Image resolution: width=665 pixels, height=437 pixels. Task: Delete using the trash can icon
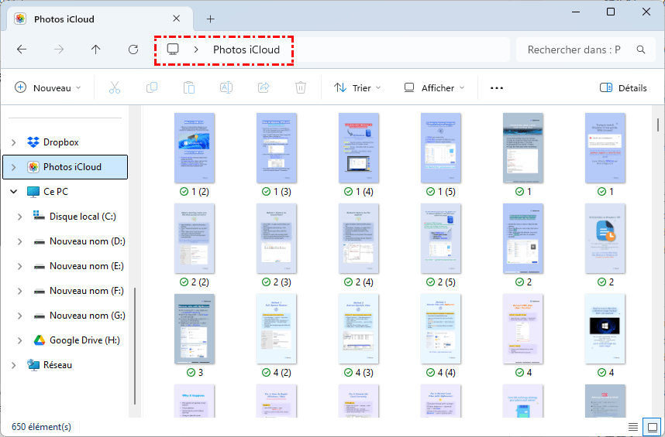coord(300,87)
